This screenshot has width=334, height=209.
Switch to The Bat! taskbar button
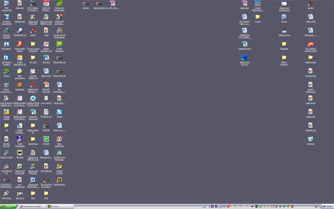click(60, 207)
